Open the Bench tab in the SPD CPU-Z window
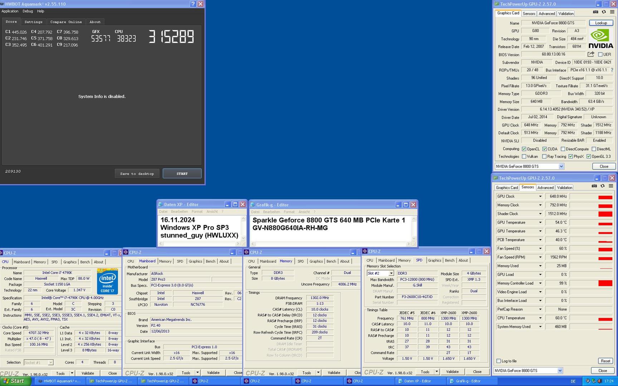Image resolution: width=618 pixels, height=386 pixels. (450, 261)
